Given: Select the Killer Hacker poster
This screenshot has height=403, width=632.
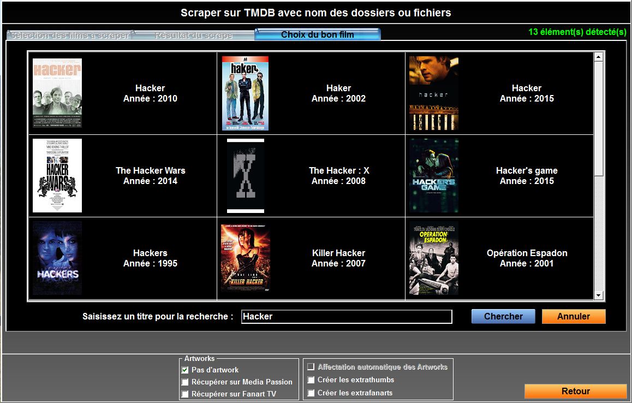Looking at the screenshot, I should tap(246, 258).
